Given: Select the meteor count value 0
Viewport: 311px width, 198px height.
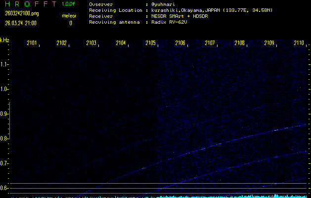Looking at the screenshot, I should pos(70,23).
